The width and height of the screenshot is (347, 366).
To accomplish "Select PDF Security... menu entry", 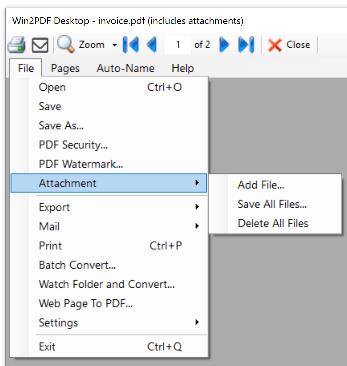I will coord(109,145).
